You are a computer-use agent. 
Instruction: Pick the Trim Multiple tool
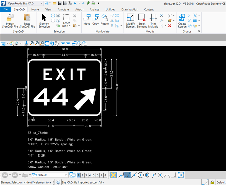point(153,21)
